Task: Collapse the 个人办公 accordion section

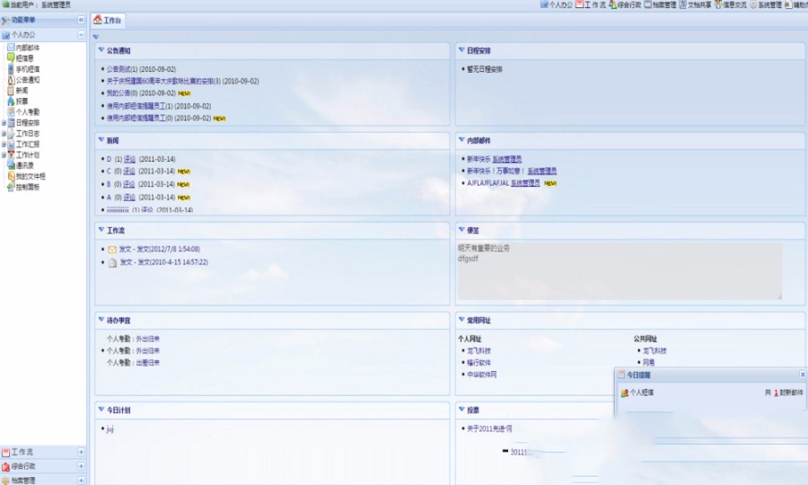Action: (81, 34)
